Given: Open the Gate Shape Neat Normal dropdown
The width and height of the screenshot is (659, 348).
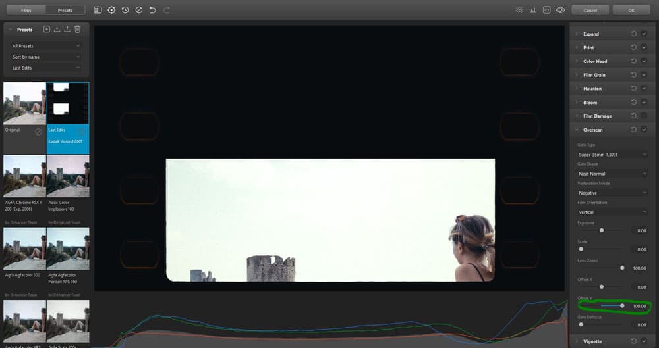Looking at the screenshot, I should (x=612, y=174).
